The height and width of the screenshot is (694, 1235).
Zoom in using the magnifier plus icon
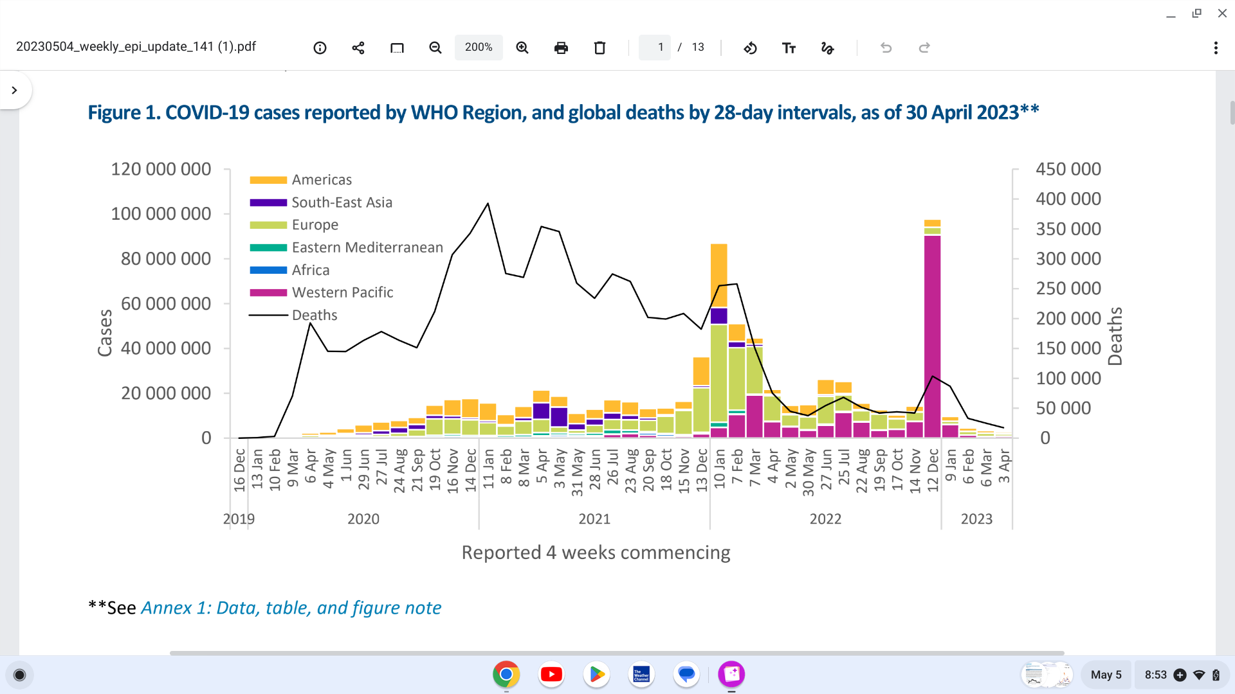tap(522, 48)
